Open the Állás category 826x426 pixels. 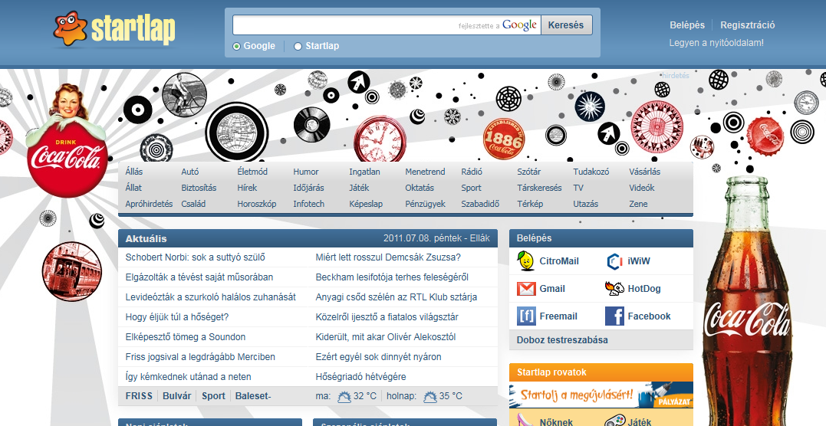click(x=133, y=172)
